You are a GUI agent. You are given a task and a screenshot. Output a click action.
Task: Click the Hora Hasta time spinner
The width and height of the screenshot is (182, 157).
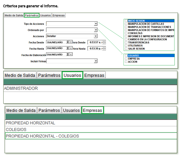pyautogui.click(x=104, y=49)
